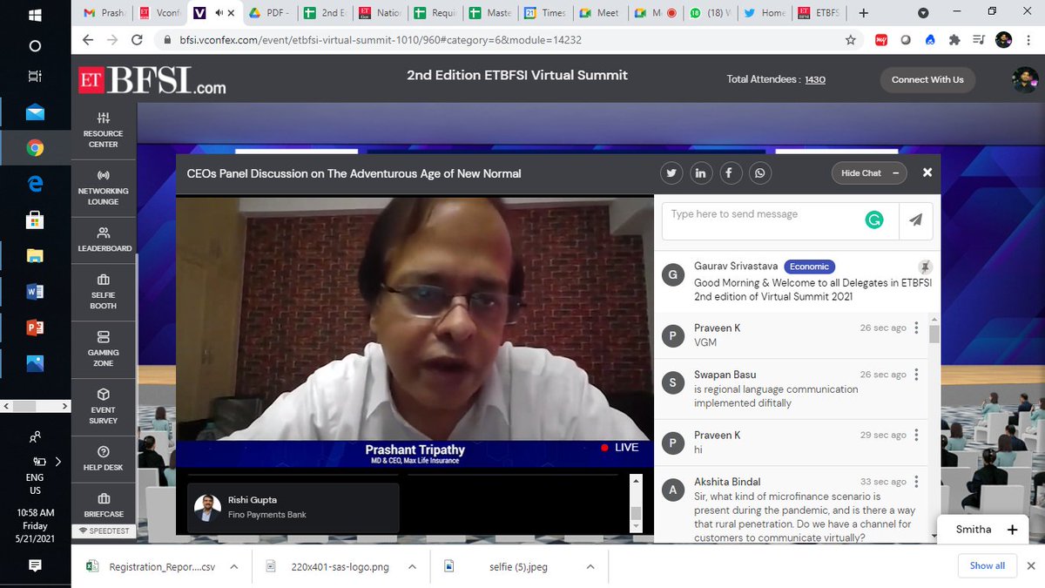Viewport: 1045px width, 588px height.
Task: Open the user profile avatar in header
Action: pos(1024,79)
